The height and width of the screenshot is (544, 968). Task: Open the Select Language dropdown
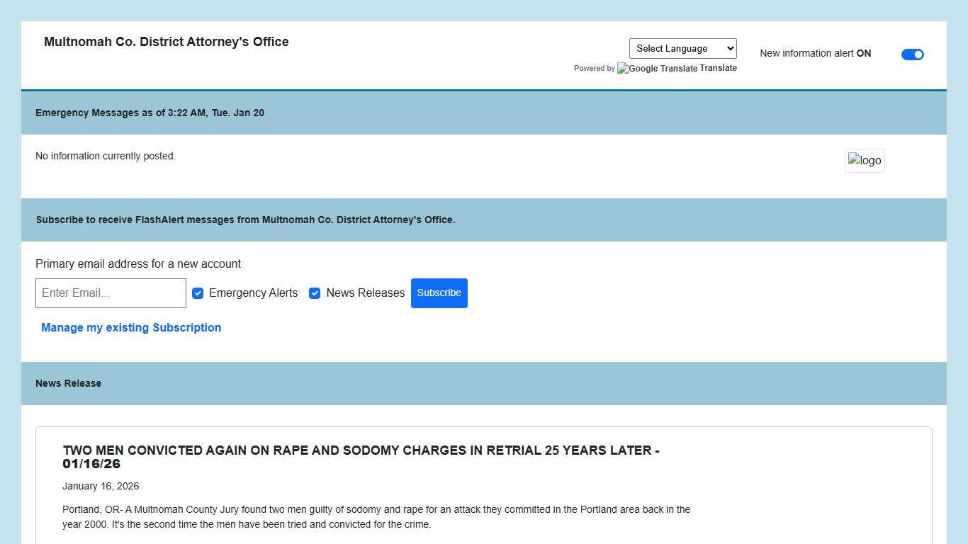click(x=682, y=48)
